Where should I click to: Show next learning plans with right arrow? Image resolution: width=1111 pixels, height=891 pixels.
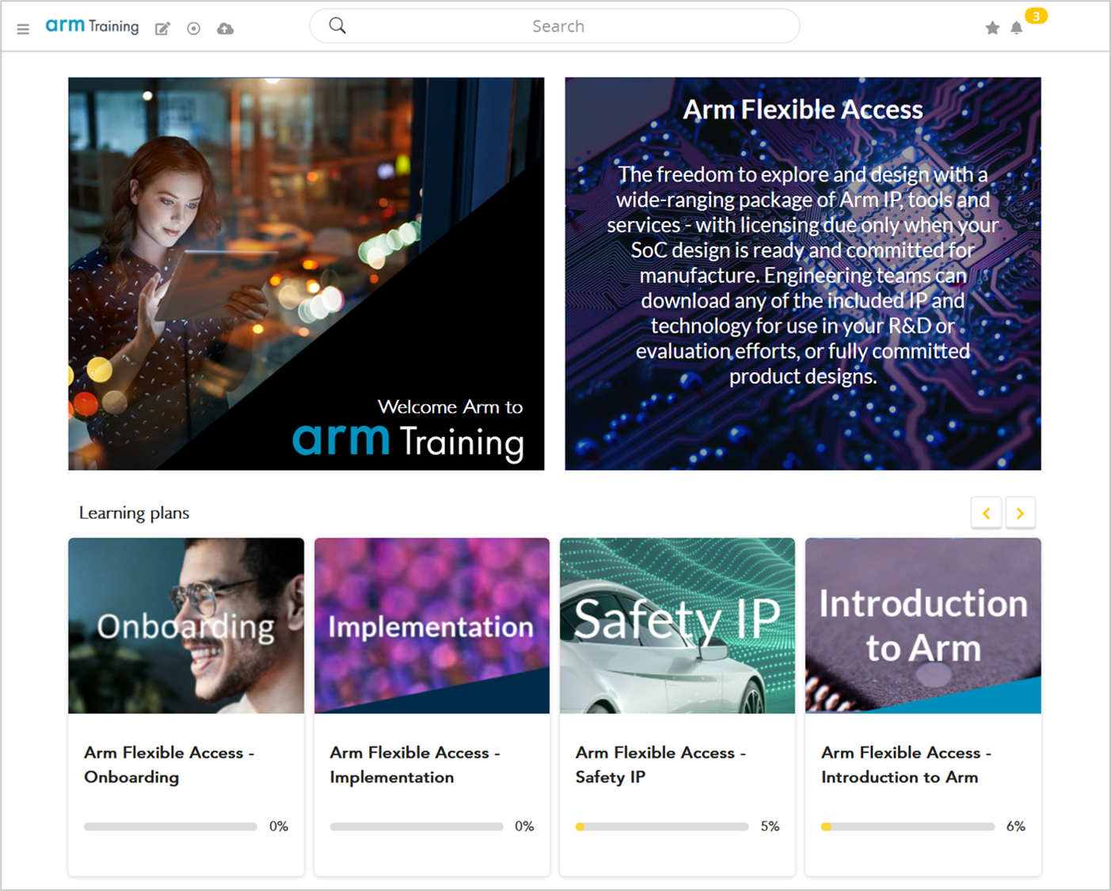1021,513
